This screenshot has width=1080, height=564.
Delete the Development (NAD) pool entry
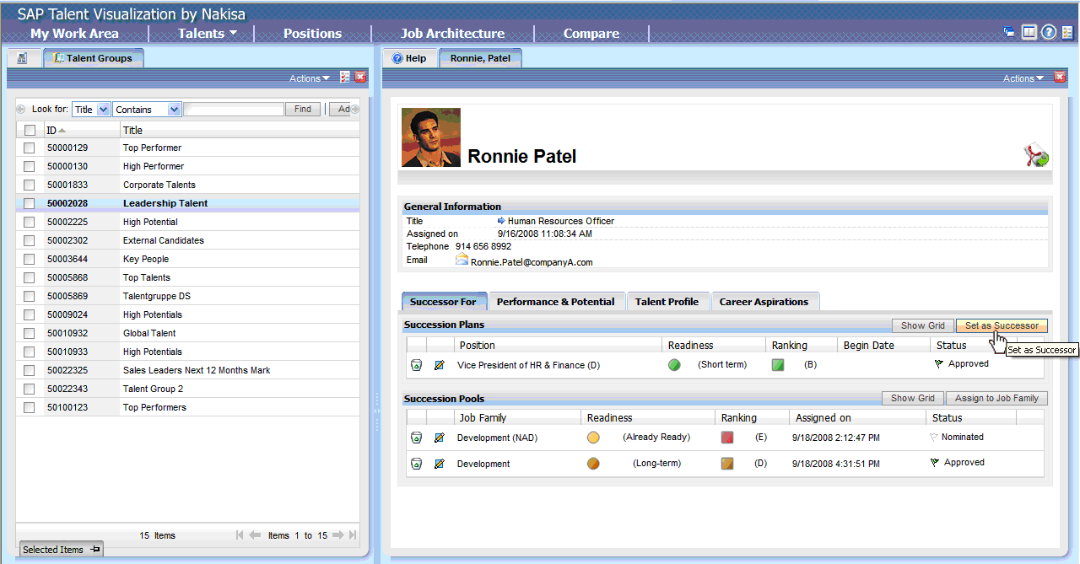tap(416, 438)
